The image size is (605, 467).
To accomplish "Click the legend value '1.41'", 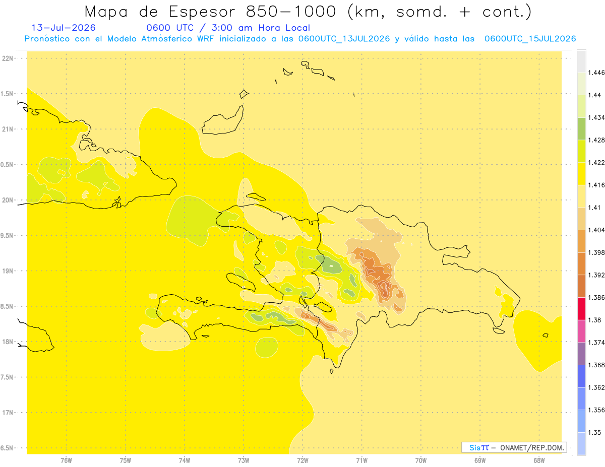I will coord(594,207).
